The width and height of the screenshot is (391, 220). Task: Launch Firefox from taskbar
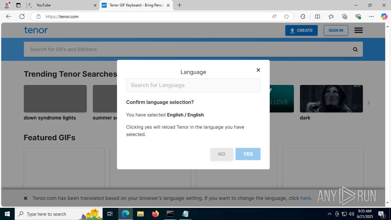155,214
